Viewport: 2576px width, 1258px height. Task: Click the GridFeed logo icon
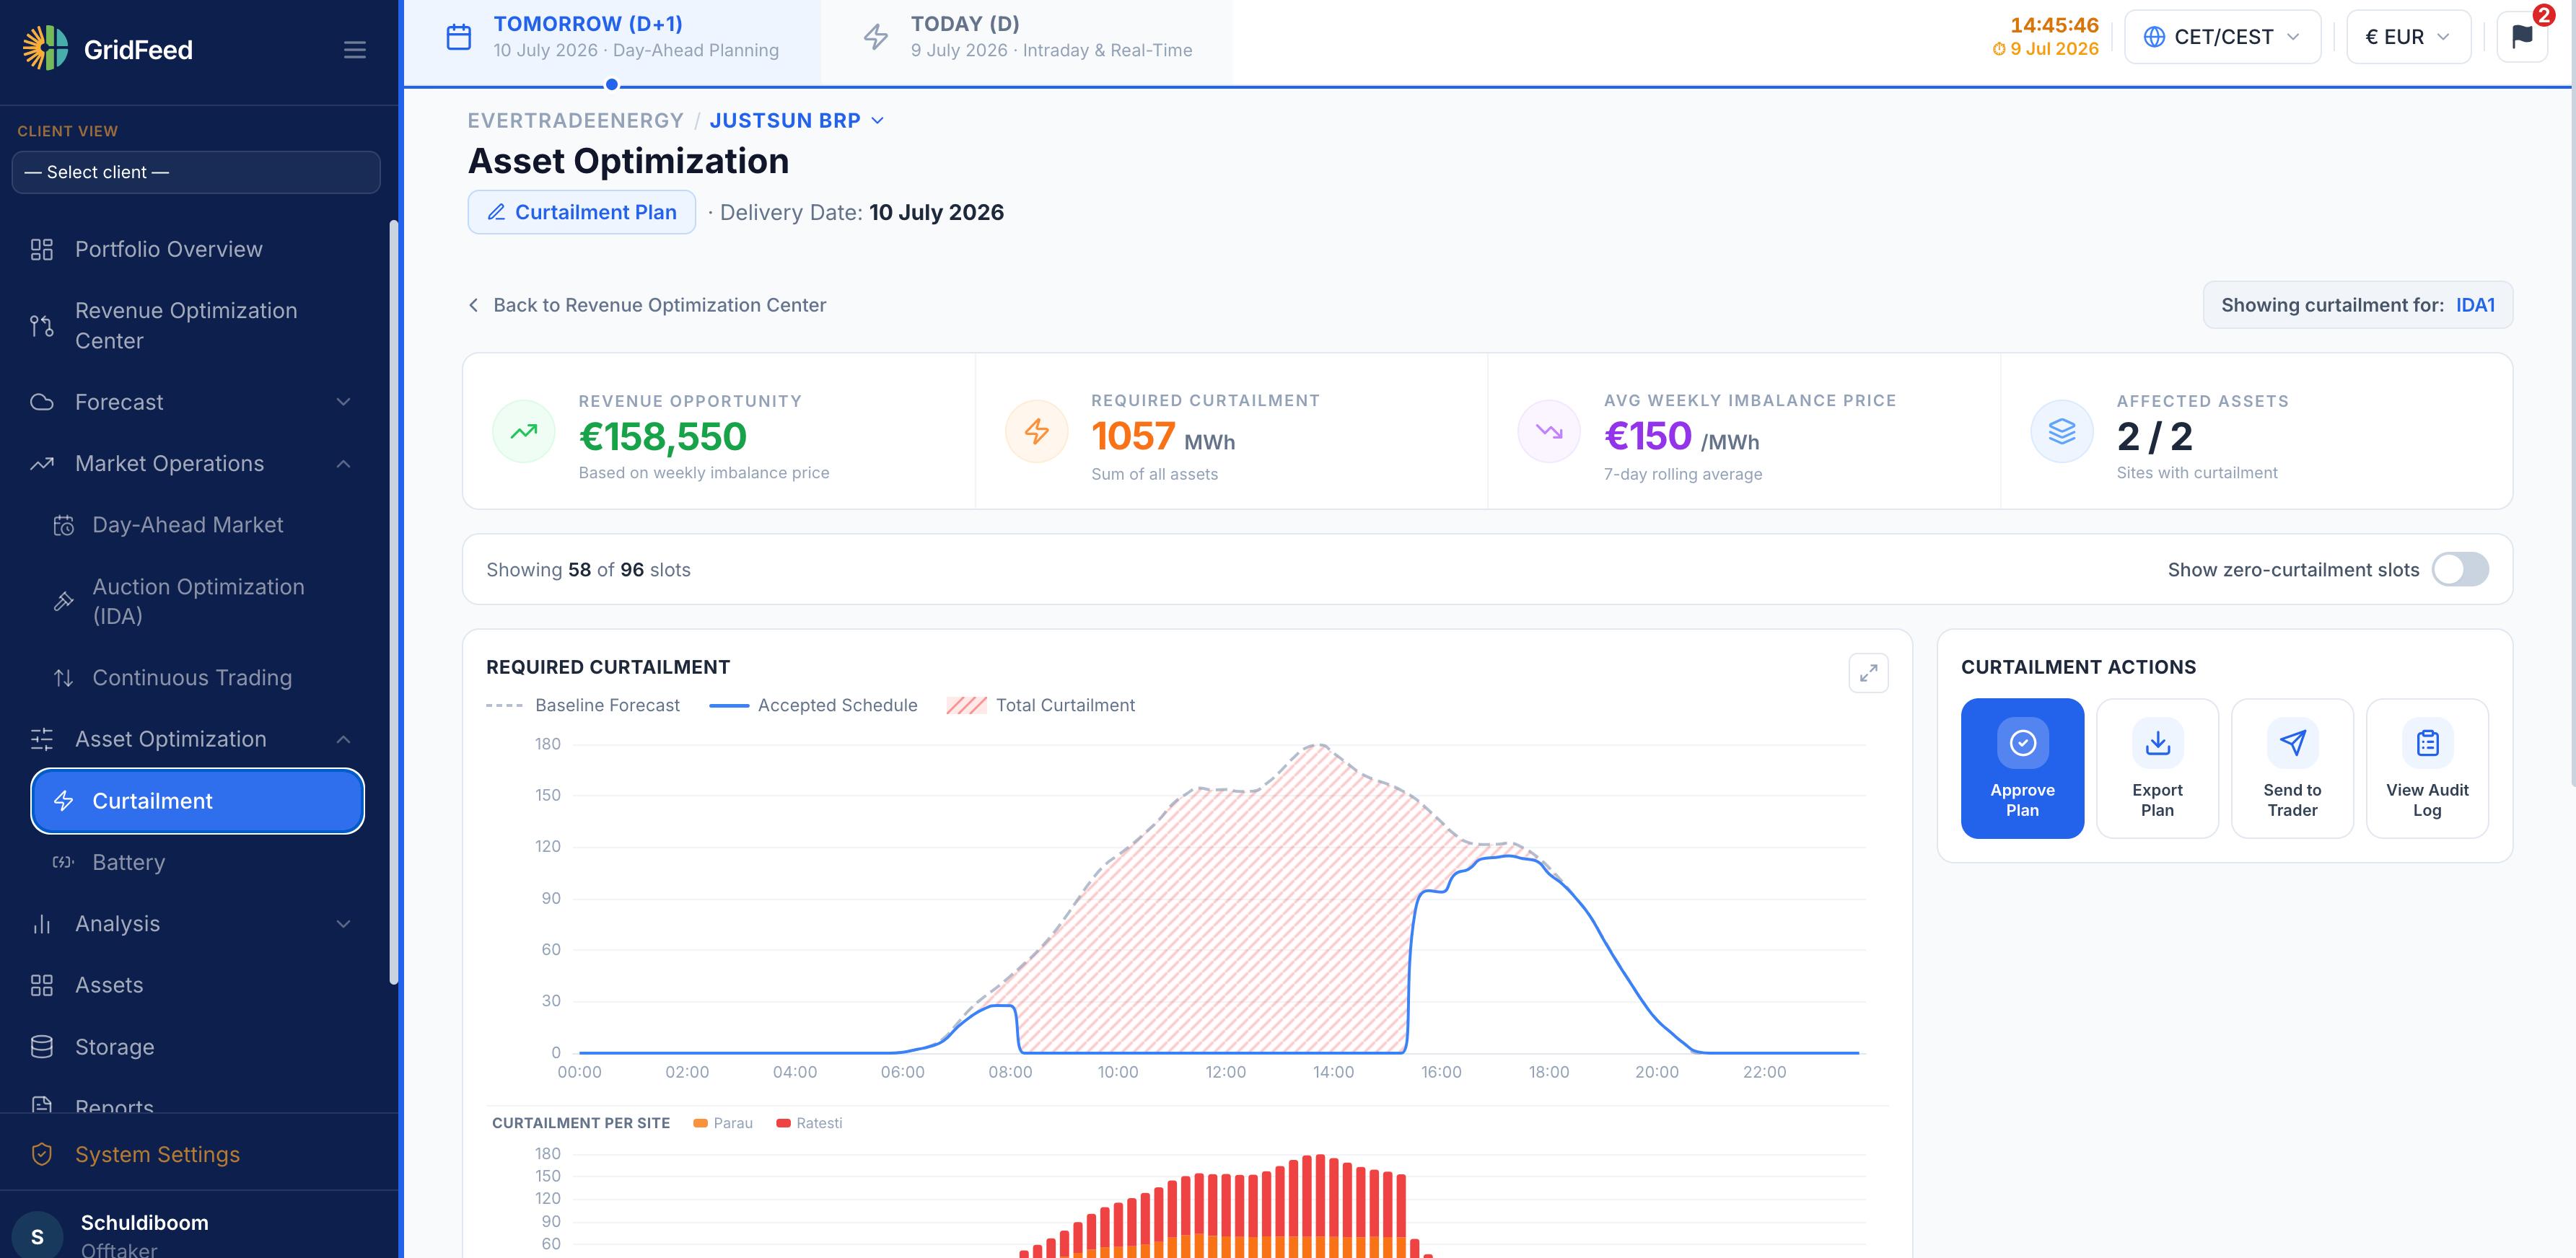coord(45,49)
